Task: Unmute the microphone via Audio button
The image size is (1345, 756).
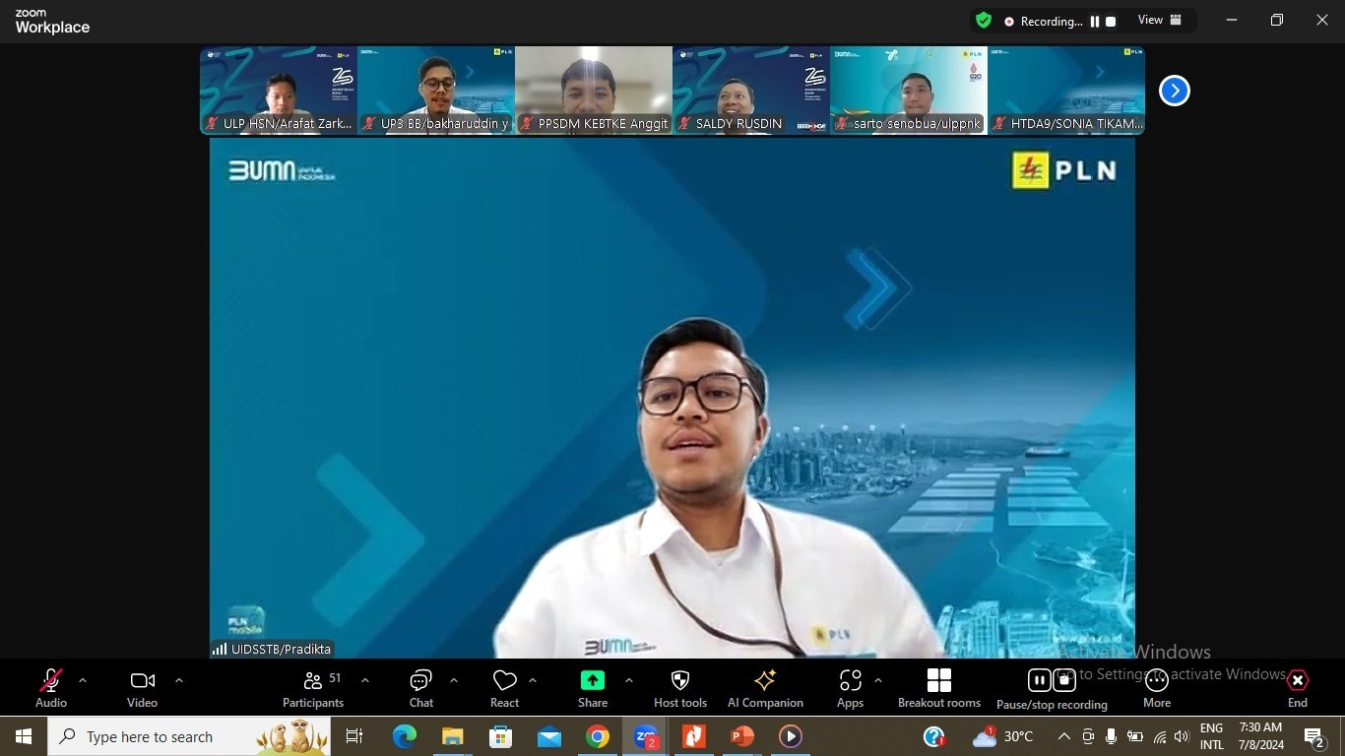Action: pyautogui.click(x=51, y=687)
